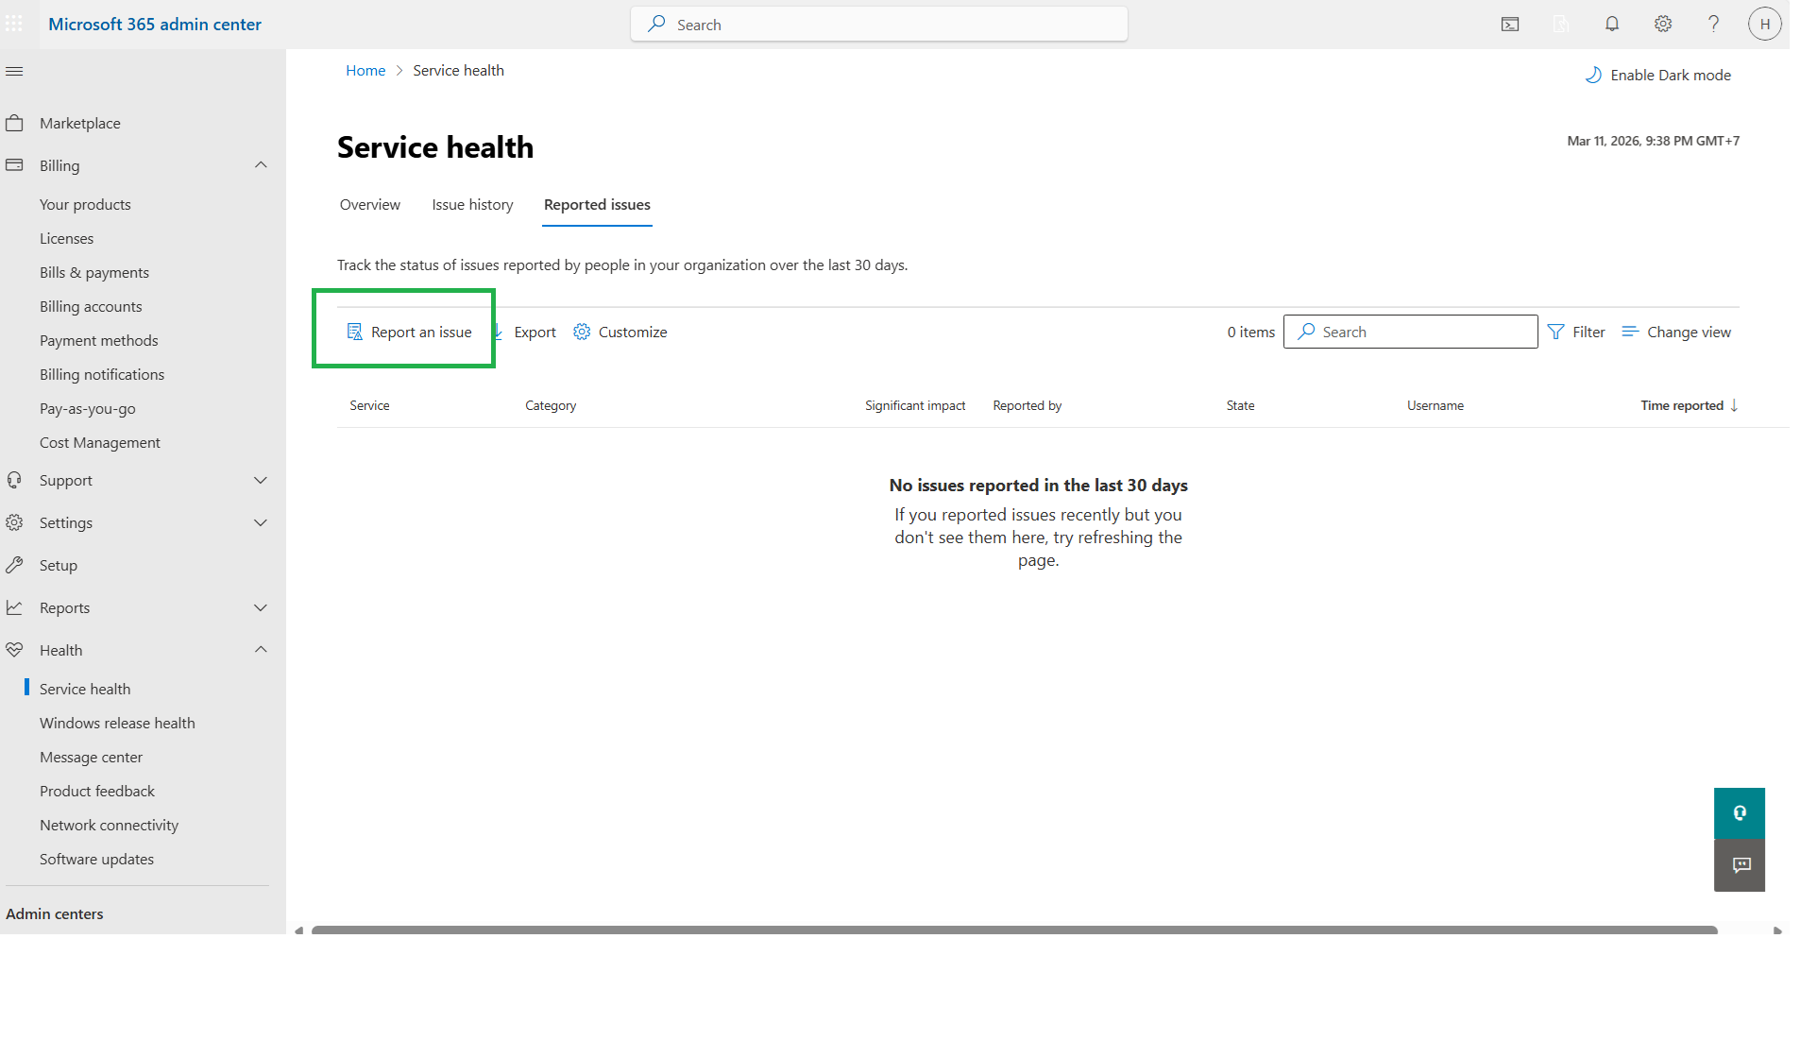Switch to the Overview tab
The image size is (1800, 1058).
tap(370, 204)
